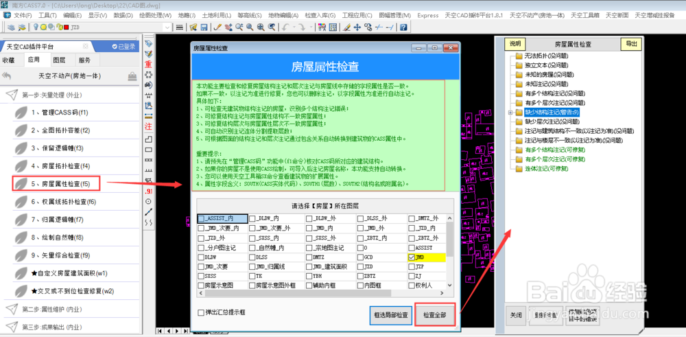686x337 pixels.
Task: Select 连体注记(可修复) tree item
Action: click(x=547, y=169)
